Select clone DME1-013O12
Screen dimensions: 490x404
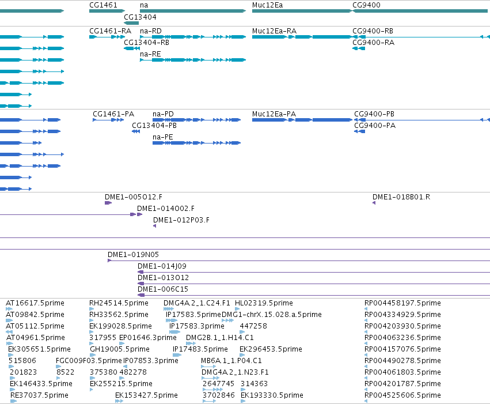[314, 284]
